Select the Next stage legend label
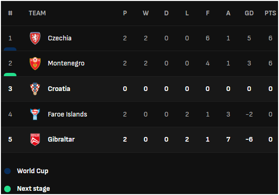279x195 pixels. [x=33, y=189]
